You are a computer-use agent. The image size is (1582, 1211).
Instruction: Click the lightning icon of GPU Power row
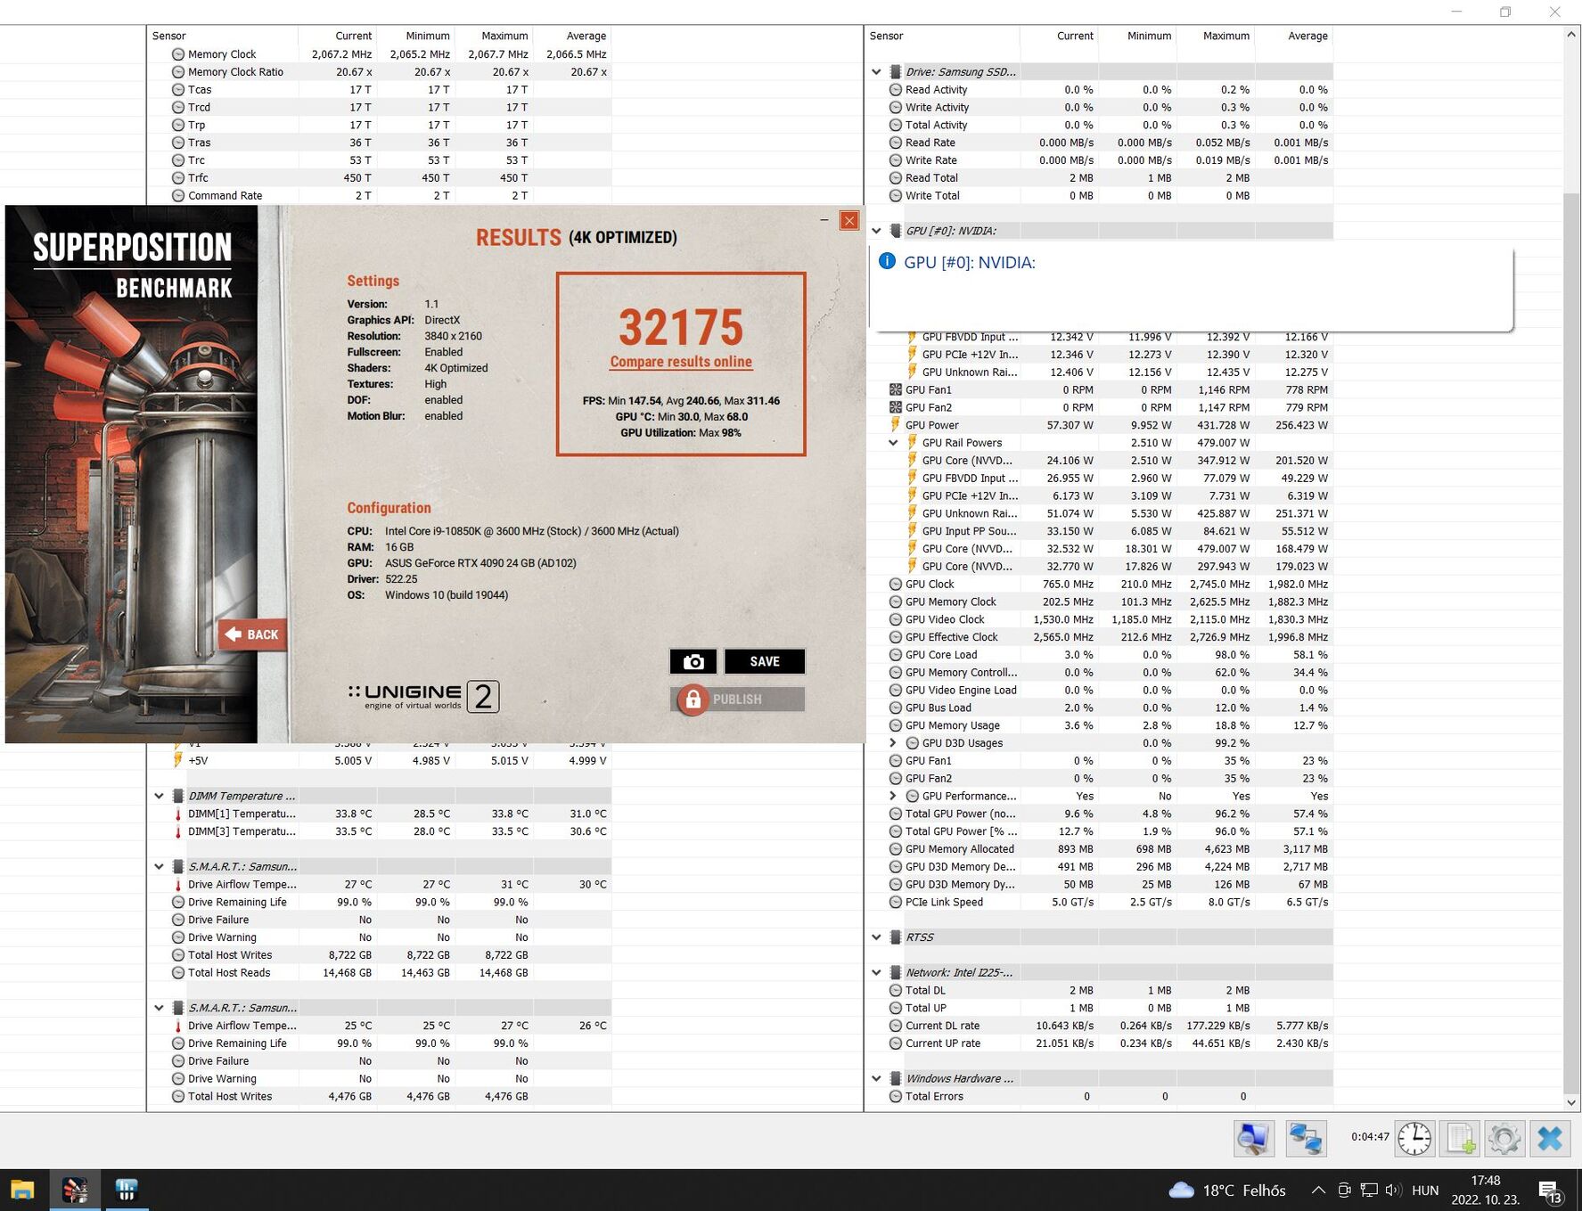(896, 425)
